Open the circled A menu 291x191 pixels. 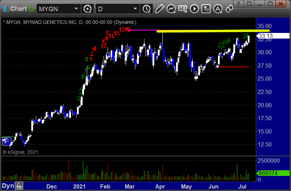[x=218, y=9]
